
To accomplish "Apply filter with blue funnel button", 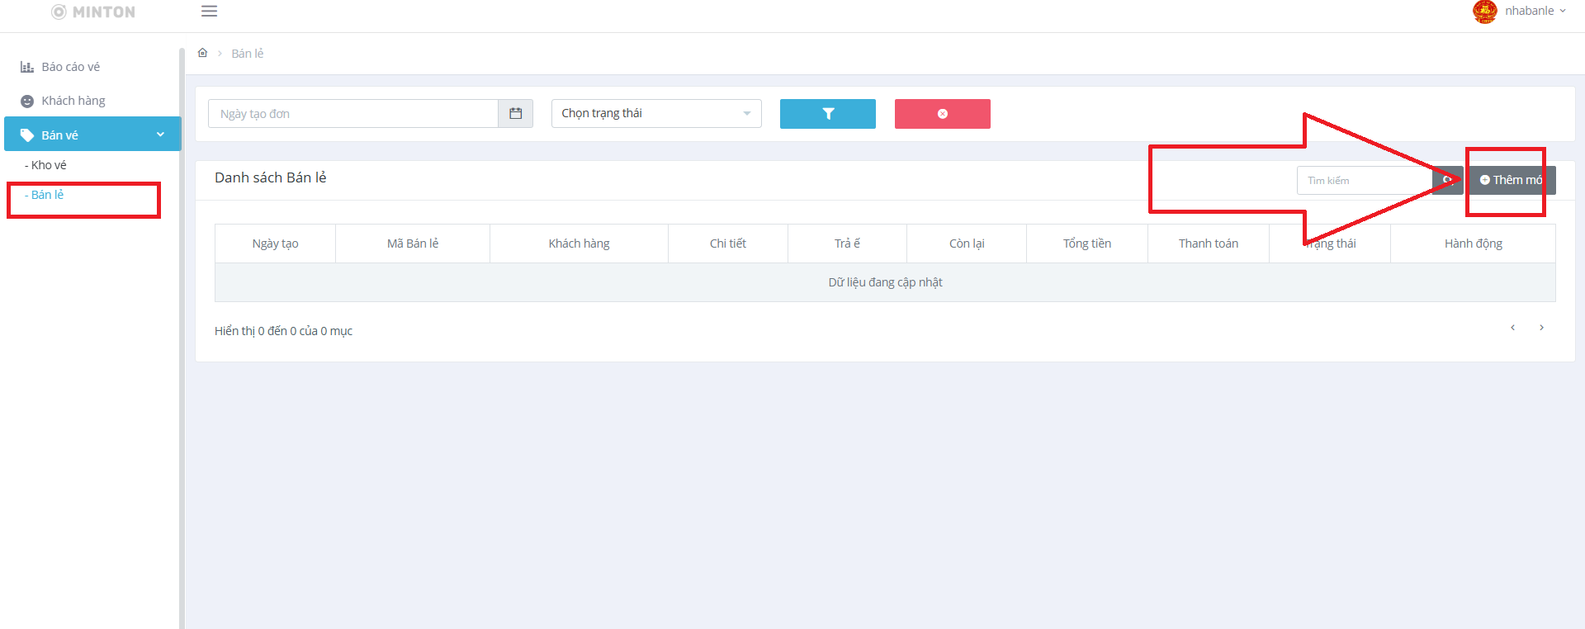I will (827, 114).
